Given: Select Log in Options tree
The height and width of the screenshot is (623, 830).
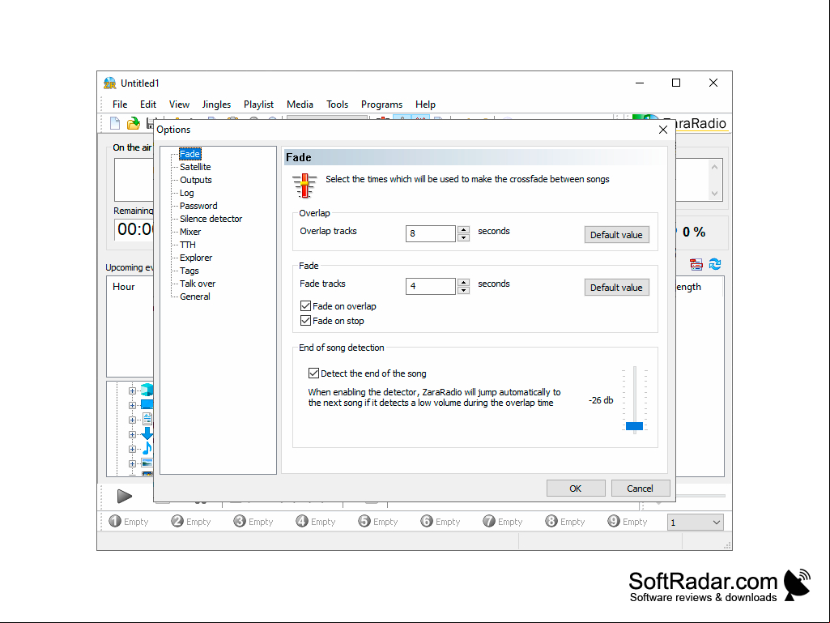Looking at the screenshot, I should 187,193.
